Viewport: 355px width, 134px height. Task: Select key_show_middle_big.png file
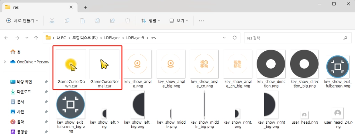pyautogui.click(x=205, y=110)
